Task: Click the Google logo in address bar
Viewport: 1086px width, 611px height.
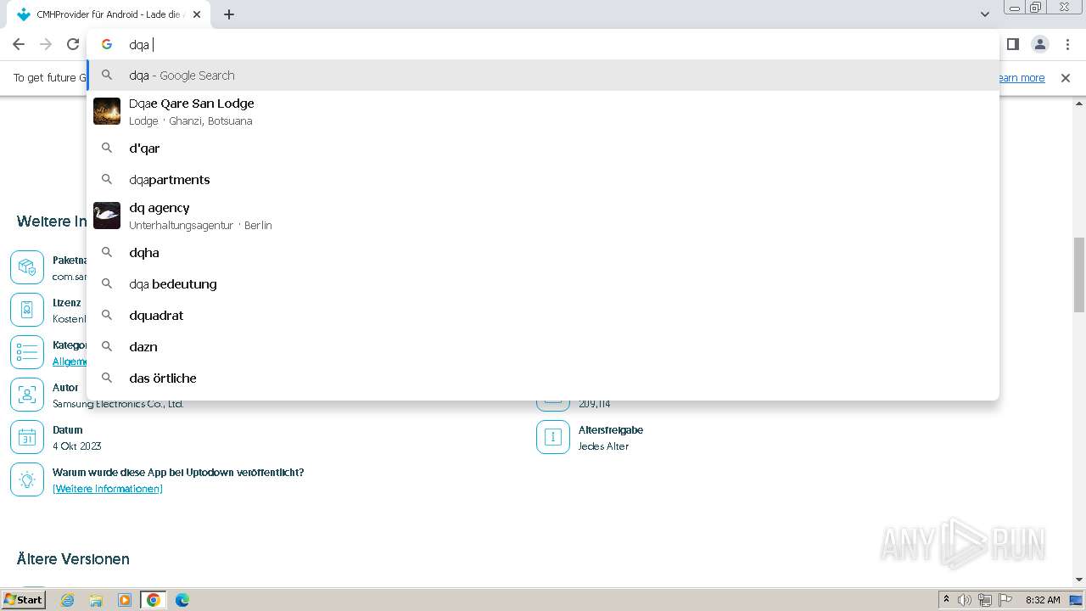Action: click(x=107, y=44)
